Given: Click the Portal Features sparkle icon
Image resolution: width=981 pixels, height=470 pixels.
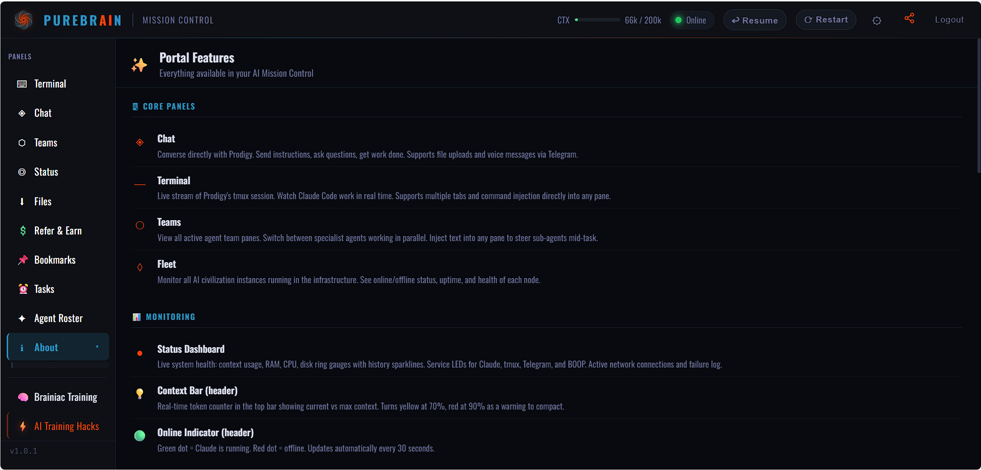Looking at the screenshot, I should [x=139, y=65].
